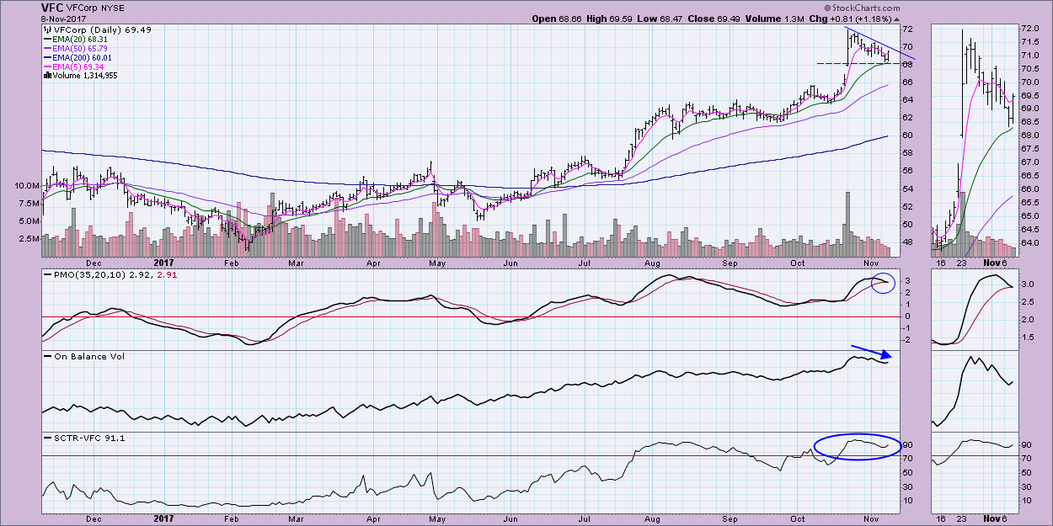Click the 72 price axis label on main chart
The image size is (1053, 526).
tap(909, 29)
